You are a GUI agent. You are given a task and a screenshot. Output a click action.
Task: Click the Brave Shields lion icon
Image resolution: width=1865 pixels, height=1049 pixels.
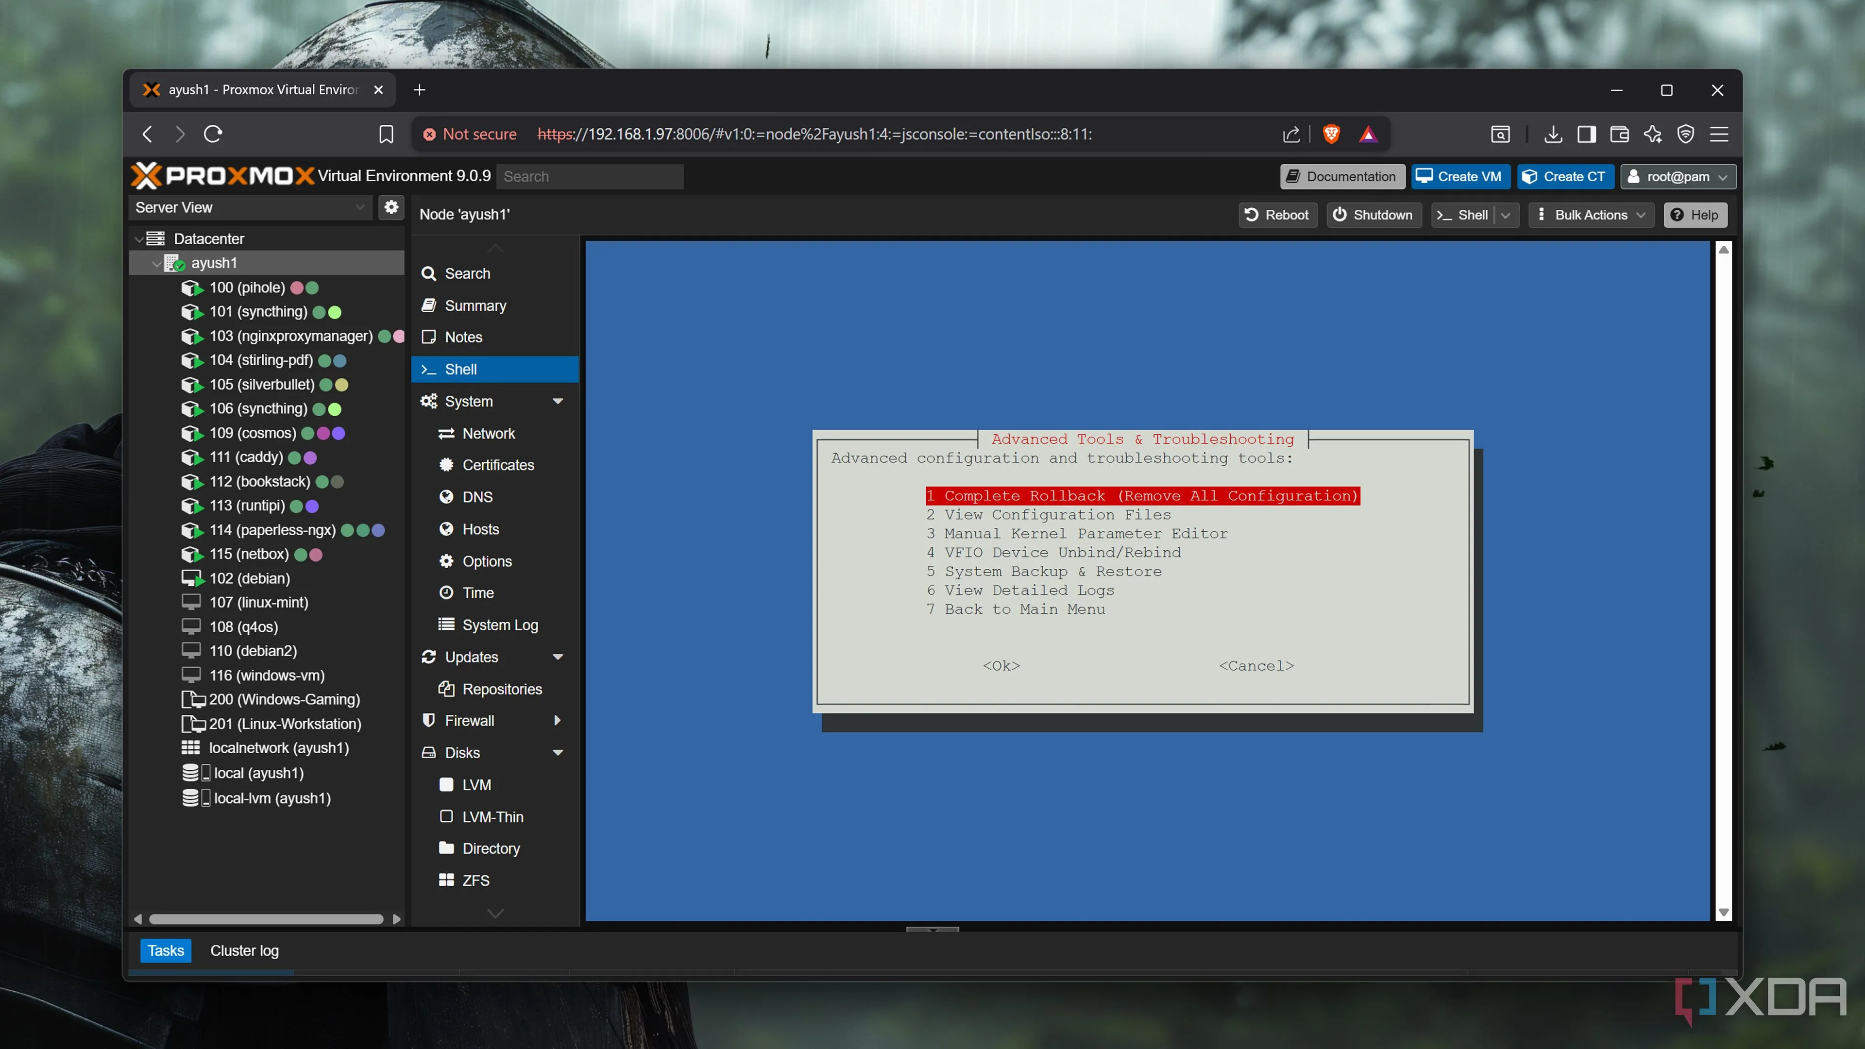[1331, 134]
